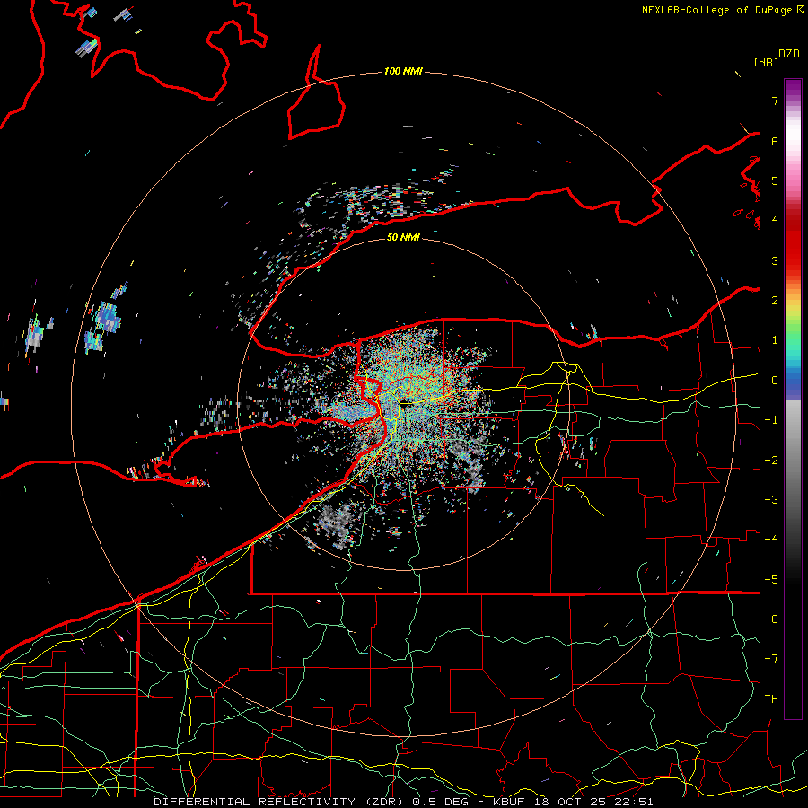Click the 2 value on the ZDR scale
This screenshot has height=808, width=808.
[x=775, y=301]
